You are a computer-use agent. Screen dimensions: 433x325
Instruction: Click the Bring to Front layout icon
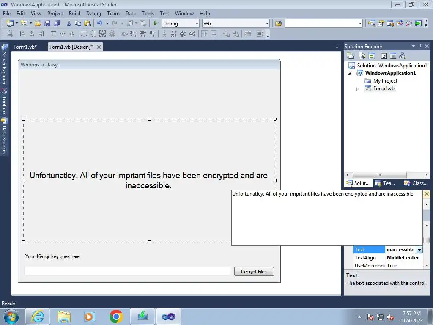click(x=226, y=34)
